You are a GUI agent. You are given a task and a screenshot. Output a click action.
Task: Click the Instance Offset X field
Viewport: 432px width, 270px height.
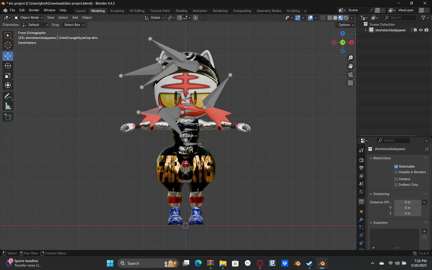click(408, 202)
